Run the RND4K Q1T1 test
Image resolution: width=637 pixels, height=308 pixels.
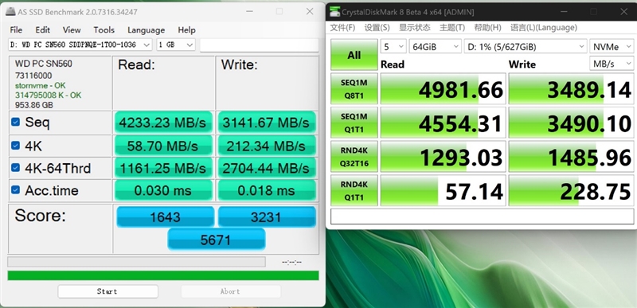coord(354,190)
